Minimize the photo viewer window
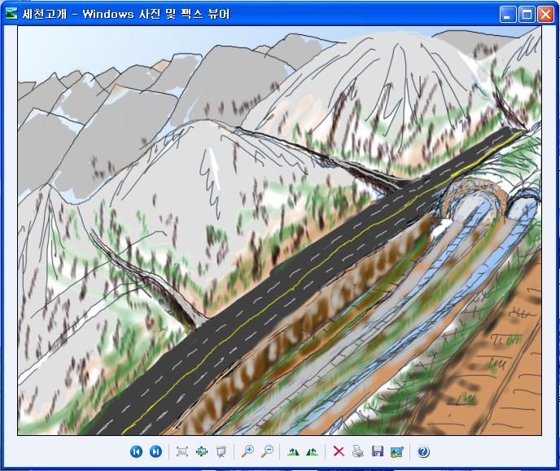 point(507,13)
